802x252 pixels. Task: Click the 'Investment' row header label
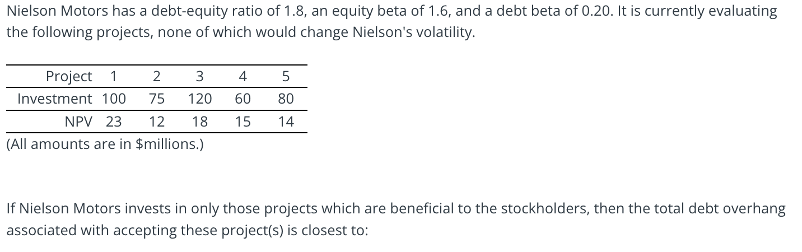tap(55, 99)
